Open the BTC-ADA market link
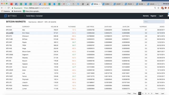The height and width of the screenshot is (95, 169). click(9, 30)
